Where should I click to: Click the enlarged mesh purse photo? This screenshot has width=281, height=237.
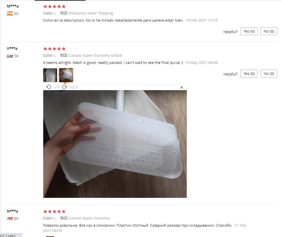click(115, 144)
